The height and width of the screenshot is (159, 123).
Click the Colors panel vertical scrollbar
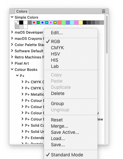point(107,35)
